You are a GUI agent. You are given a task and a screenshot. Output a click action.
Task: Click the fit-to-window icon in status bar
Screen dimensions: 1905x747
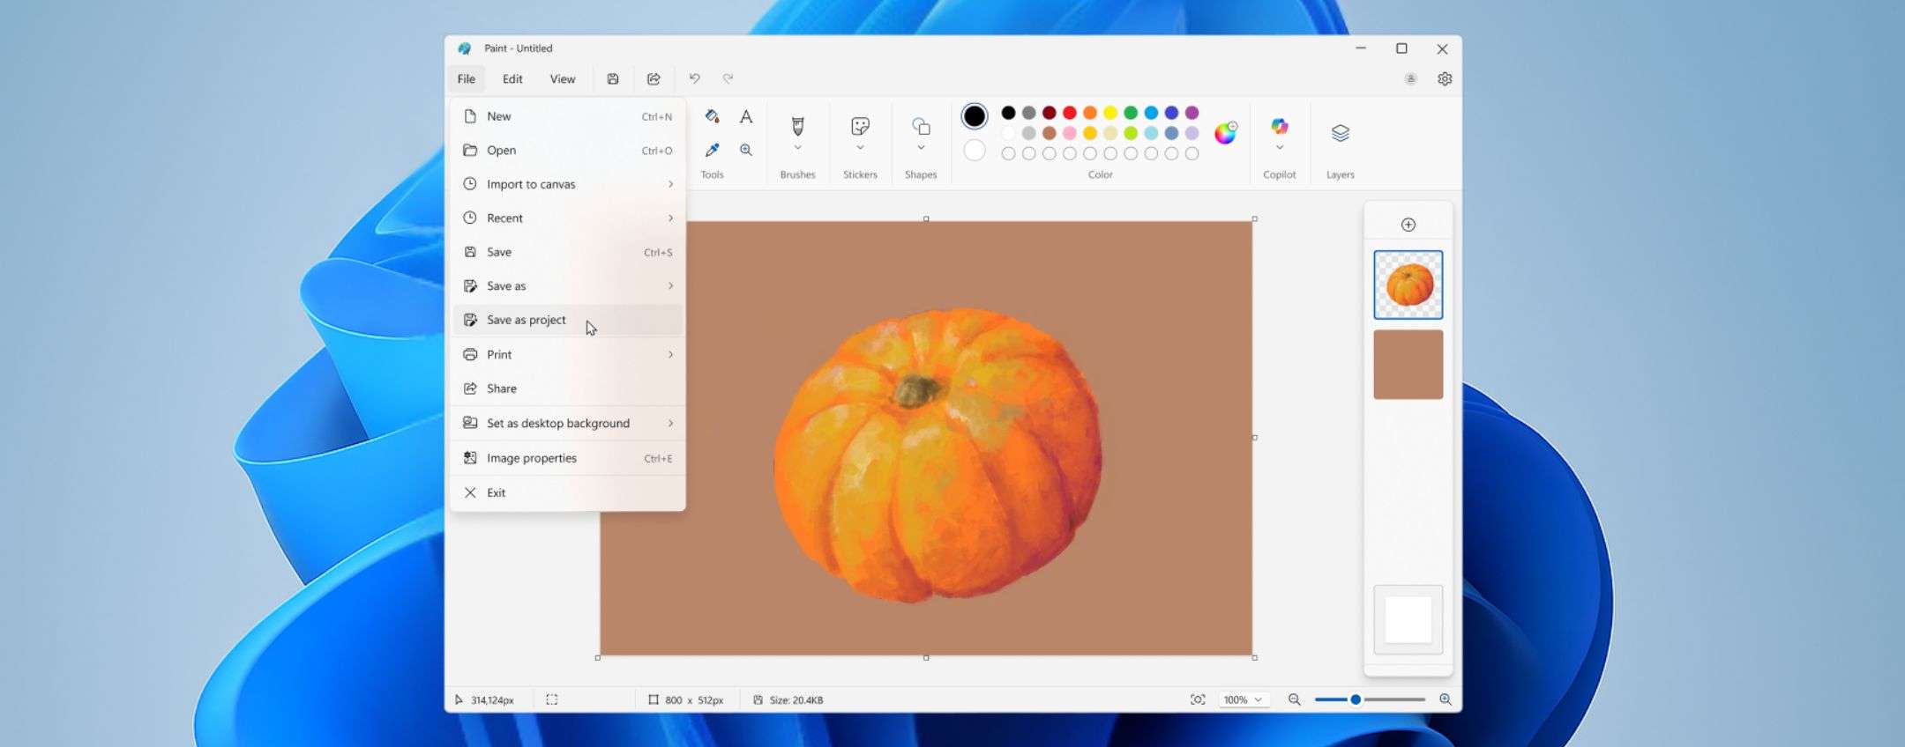[x=1197, y=699]
